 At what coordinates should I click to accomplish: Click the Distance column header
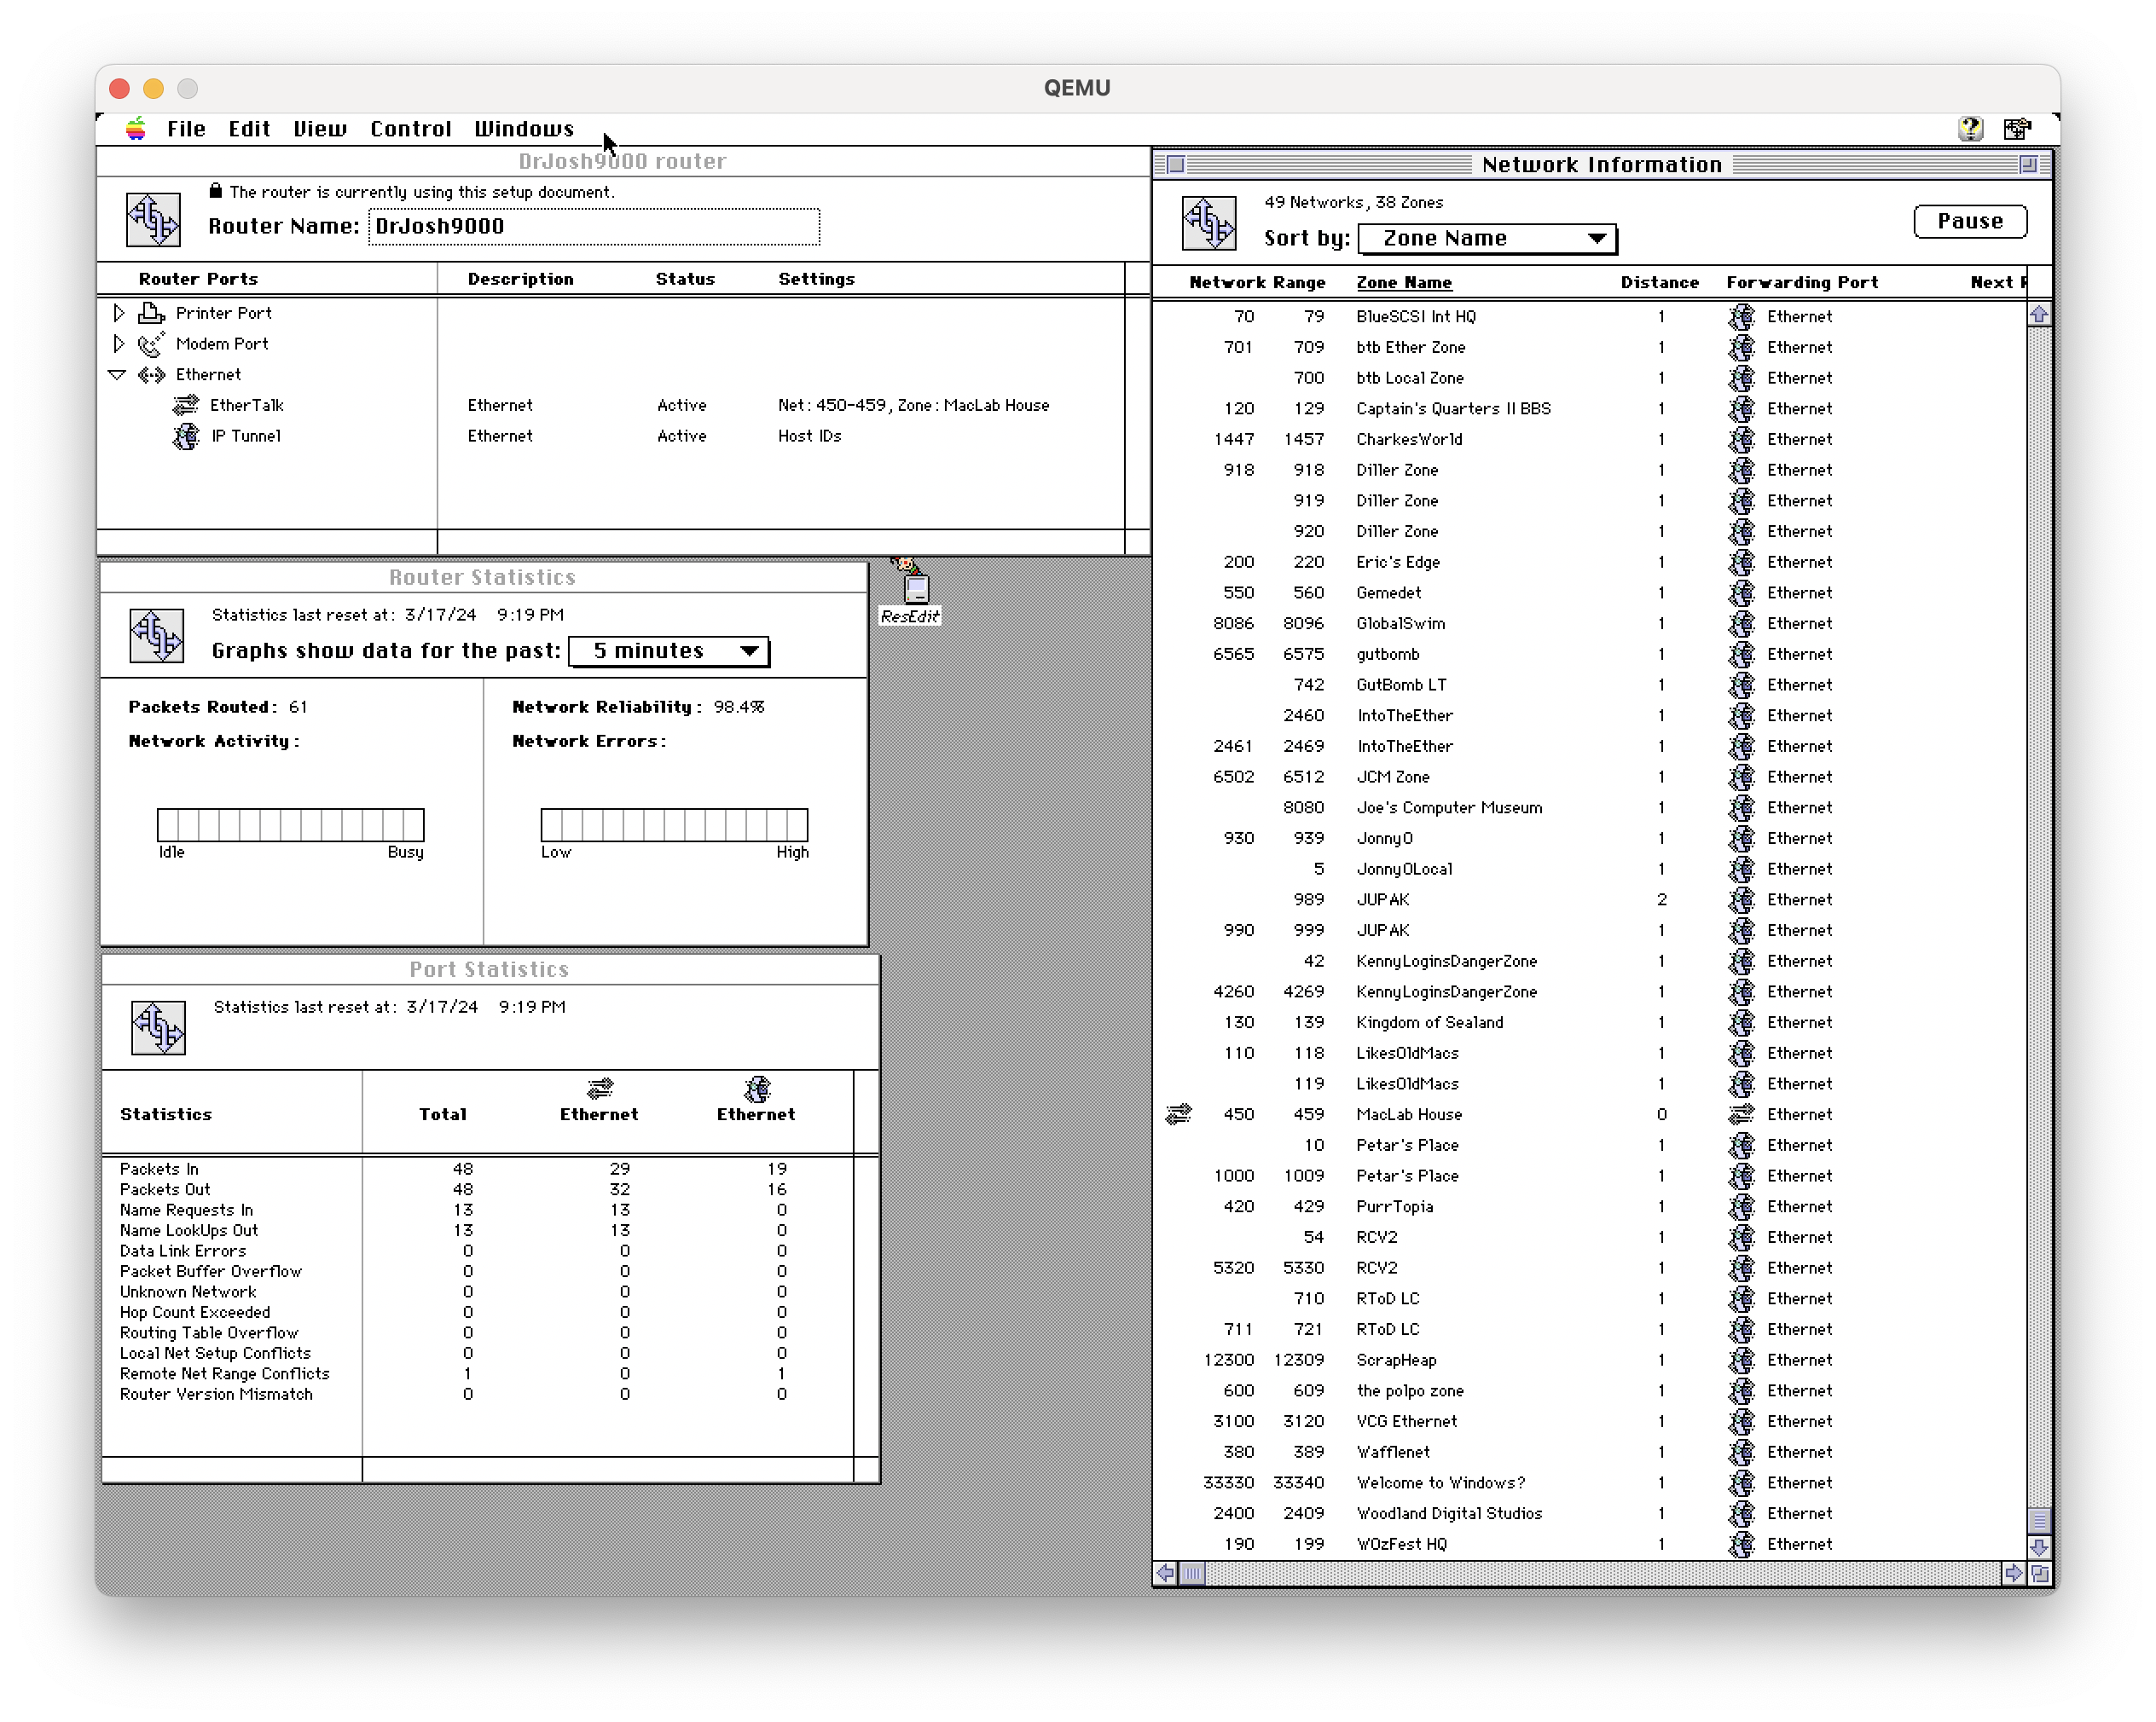pos(1659,283)
